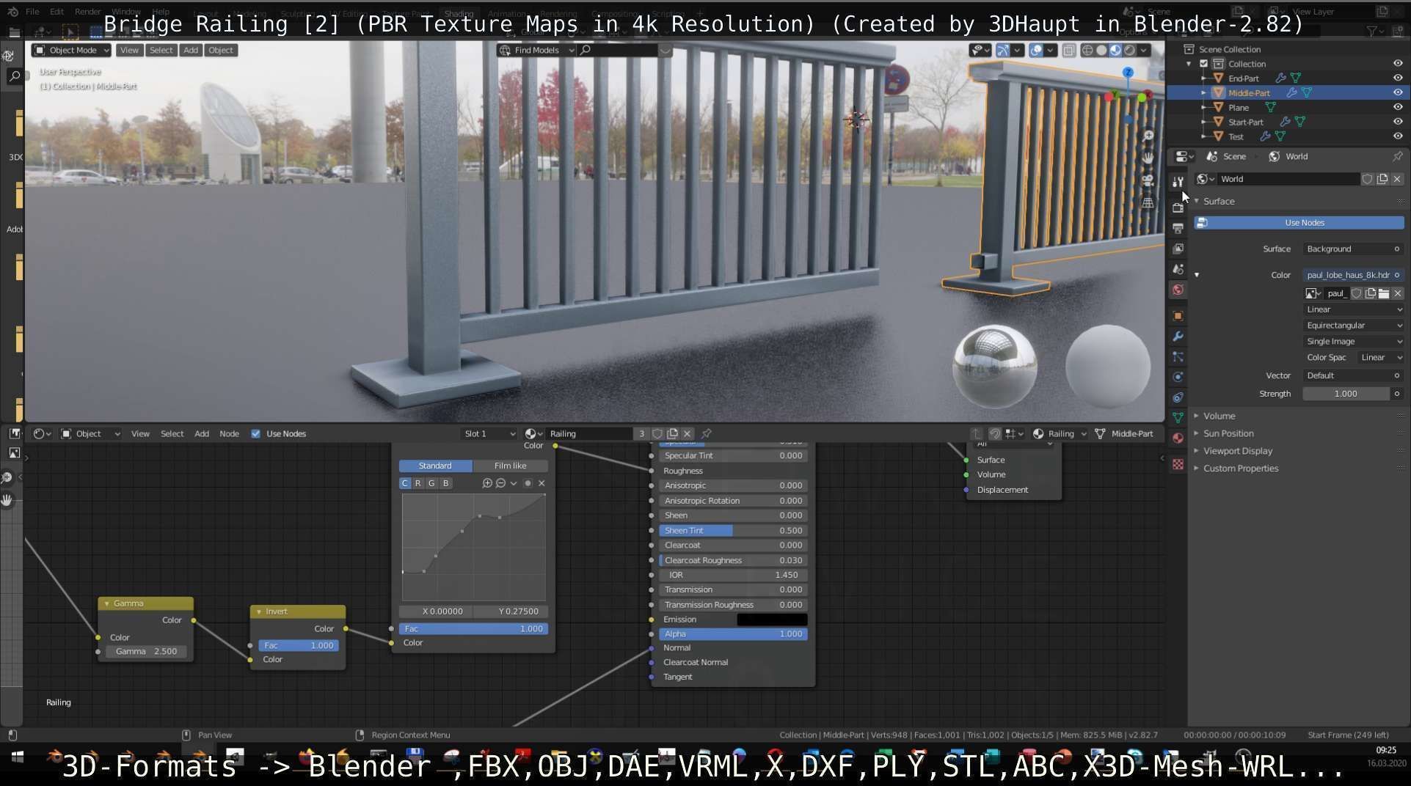The image size is (1411, 786).
Task: Open the World properties tab
Action: [x=1178, y=290]
